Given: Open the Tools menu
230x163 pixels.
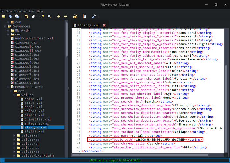Looking at the screenshot, I should [x=32, y=11].
